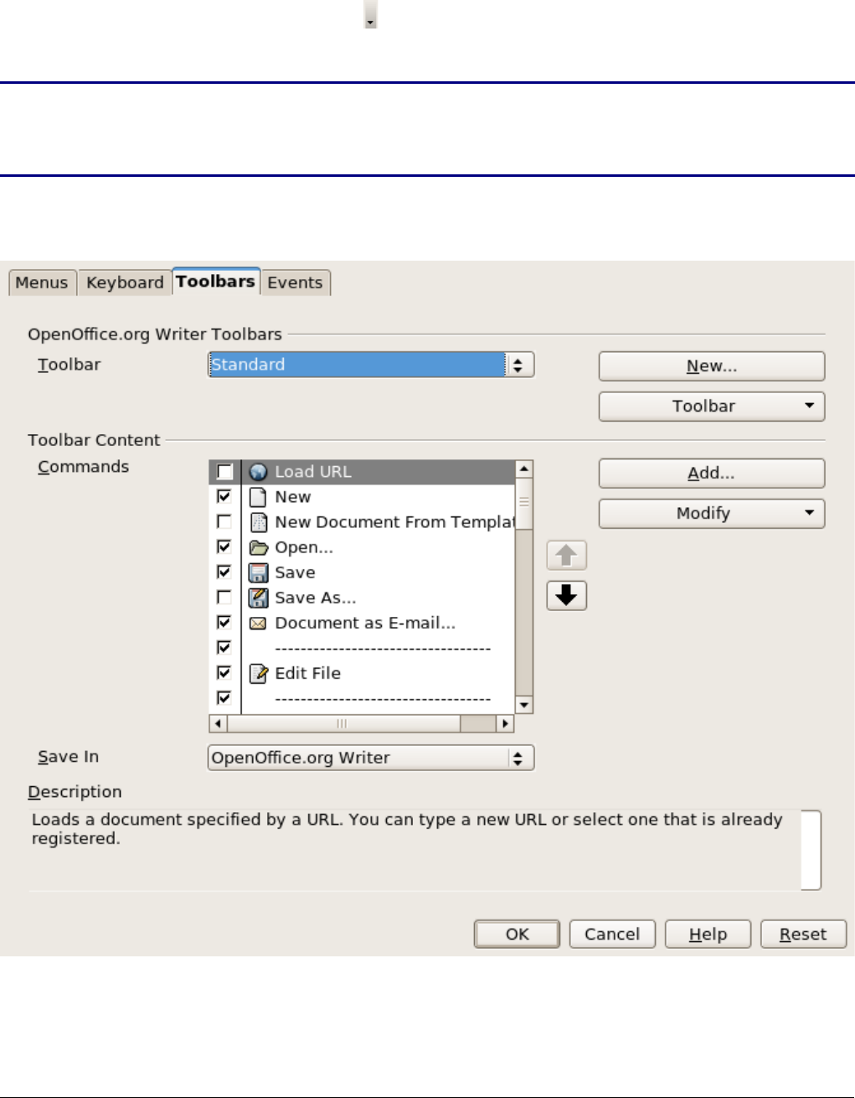Click the New document icon
855x1098 pixels.
pos(258,497)
